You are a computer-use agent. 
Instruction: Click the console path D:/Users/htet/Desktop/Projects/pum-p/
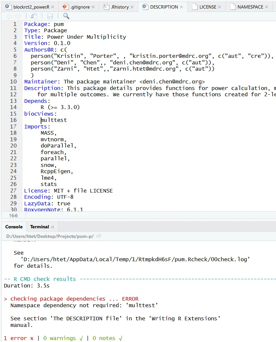tap(50, 236)
